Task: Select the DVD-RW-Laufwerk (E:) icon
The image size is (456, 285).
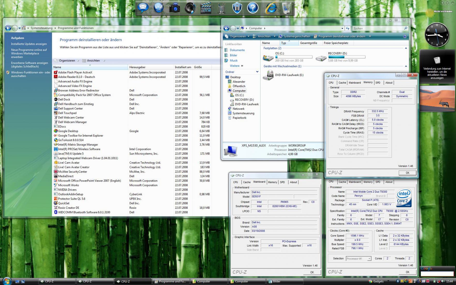Action: 268,75
